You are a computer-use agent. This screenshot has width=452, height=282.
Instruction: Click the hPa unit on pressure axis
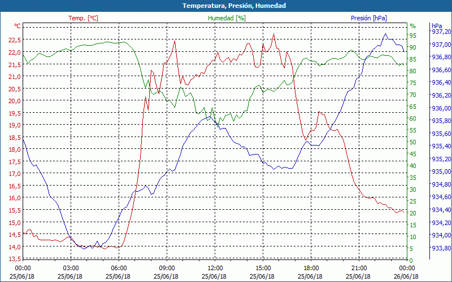437,26
